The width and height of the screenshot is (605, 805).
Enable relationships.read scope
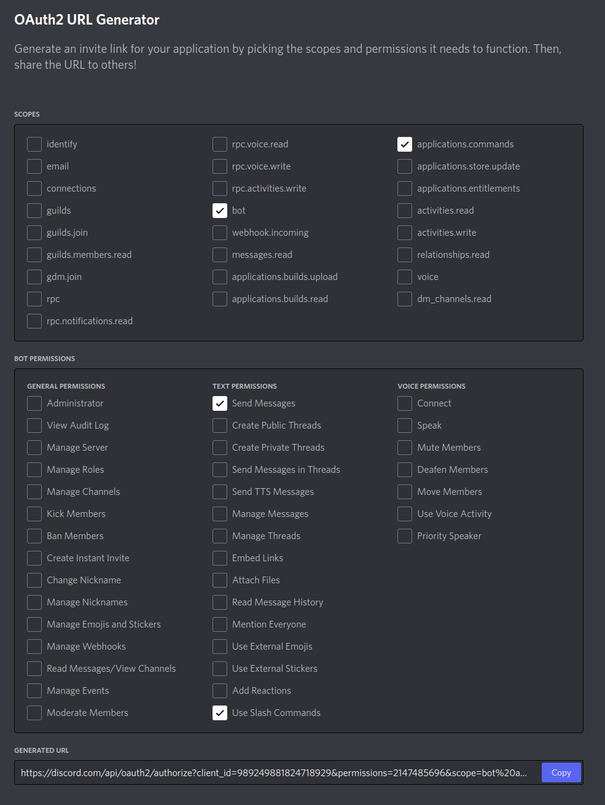coord(405,255)
